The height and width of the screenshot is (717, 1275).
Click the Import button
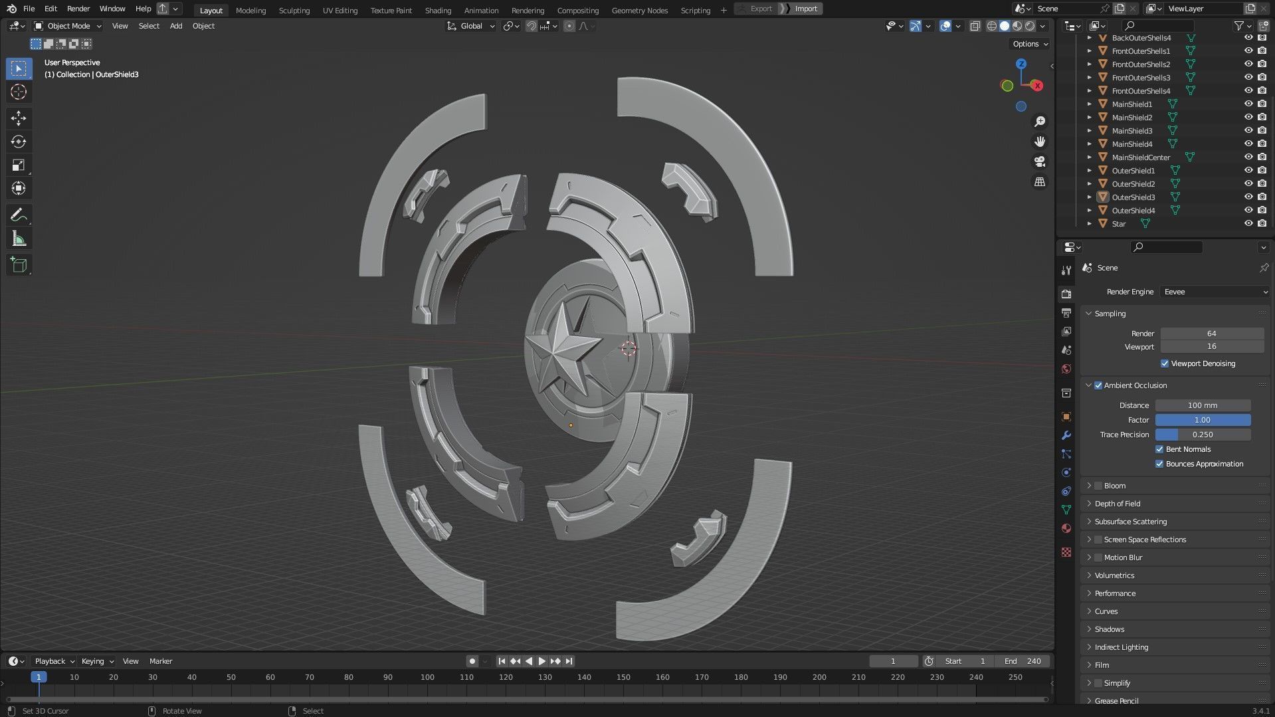tap(805, 9)
